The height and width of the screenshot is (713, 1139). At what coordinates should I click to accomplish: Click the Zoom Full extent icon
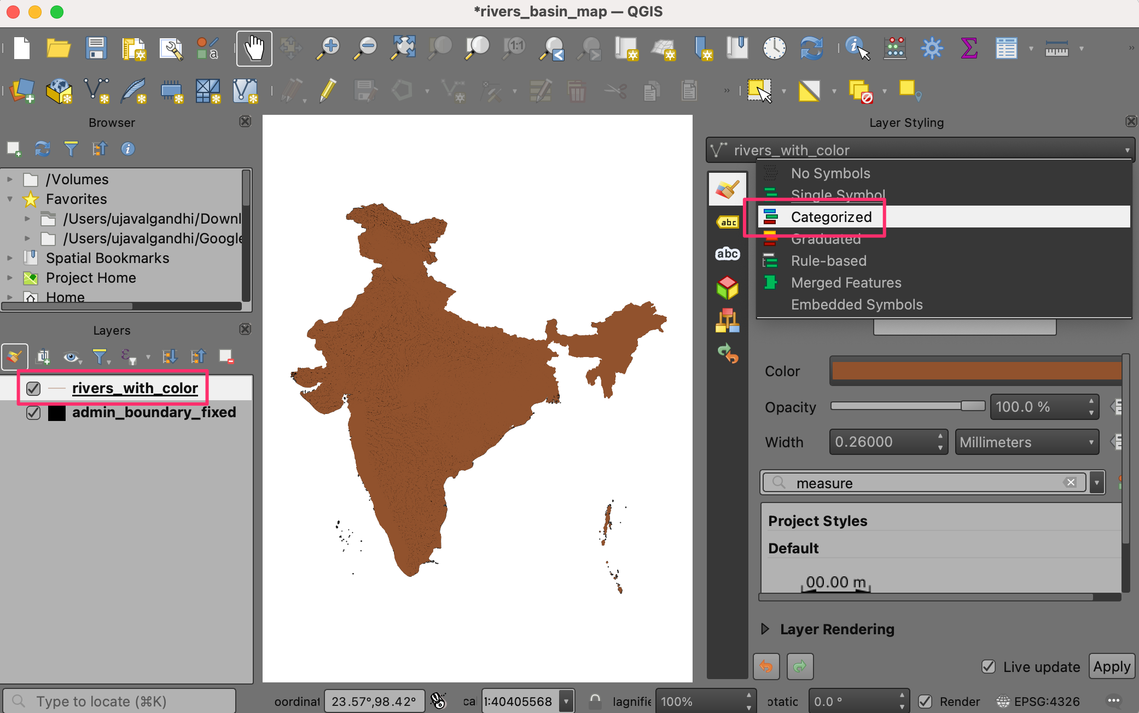point(403,48)
